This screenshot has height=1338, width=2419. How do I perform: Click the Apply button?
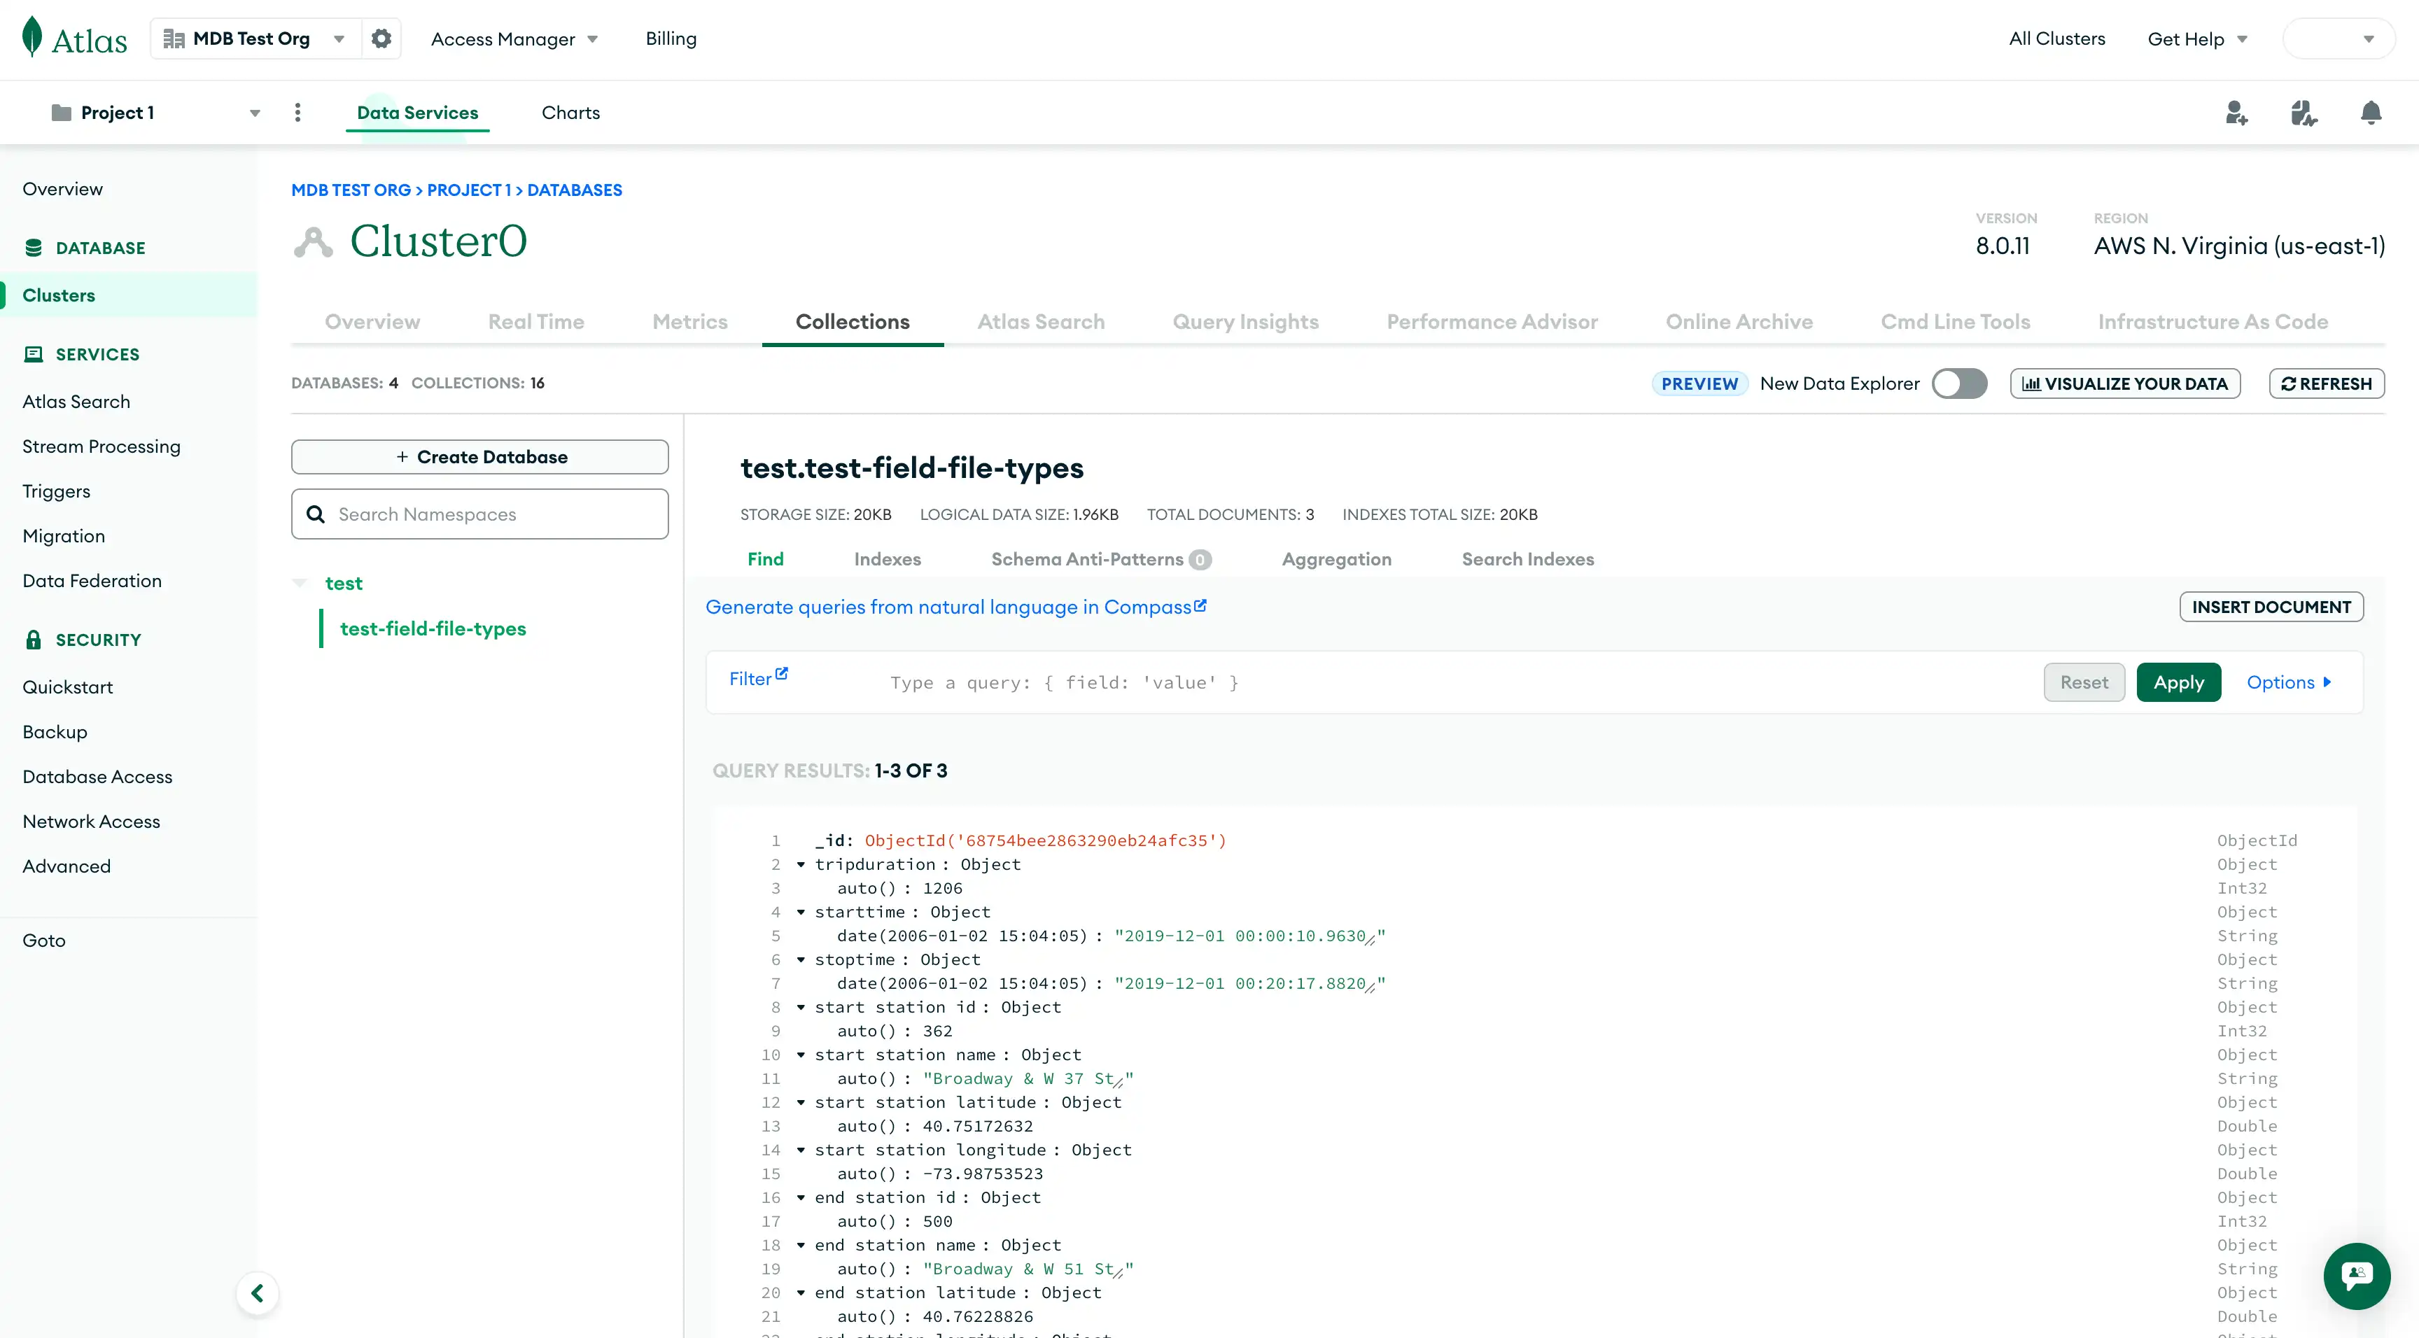[2179, 682]
